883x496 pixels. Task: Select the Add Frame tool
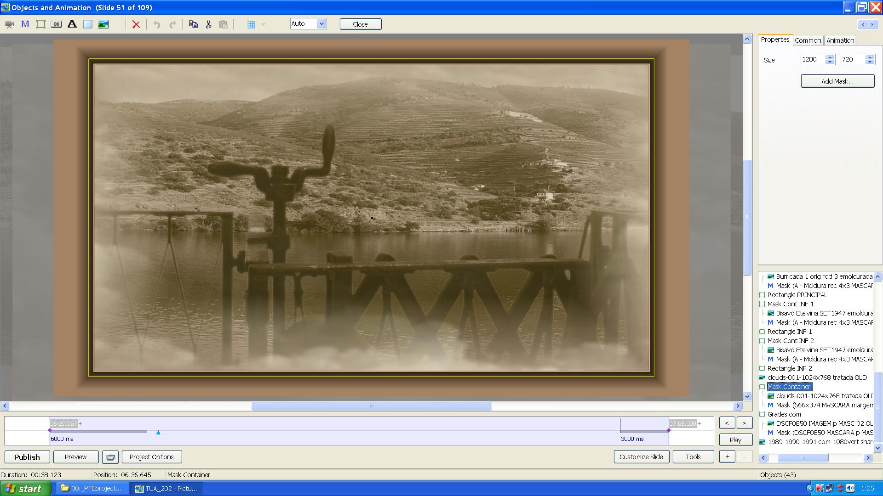click(41, 24)
